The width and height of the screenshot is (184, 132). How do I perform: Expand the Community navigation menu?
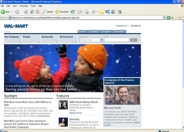tap(50, 38)
